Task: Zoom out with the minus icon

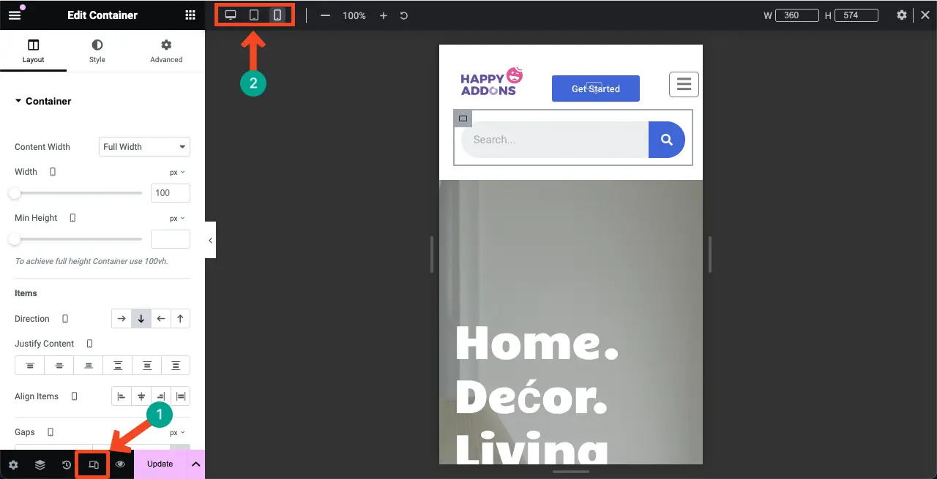Action: pos(326,15)
